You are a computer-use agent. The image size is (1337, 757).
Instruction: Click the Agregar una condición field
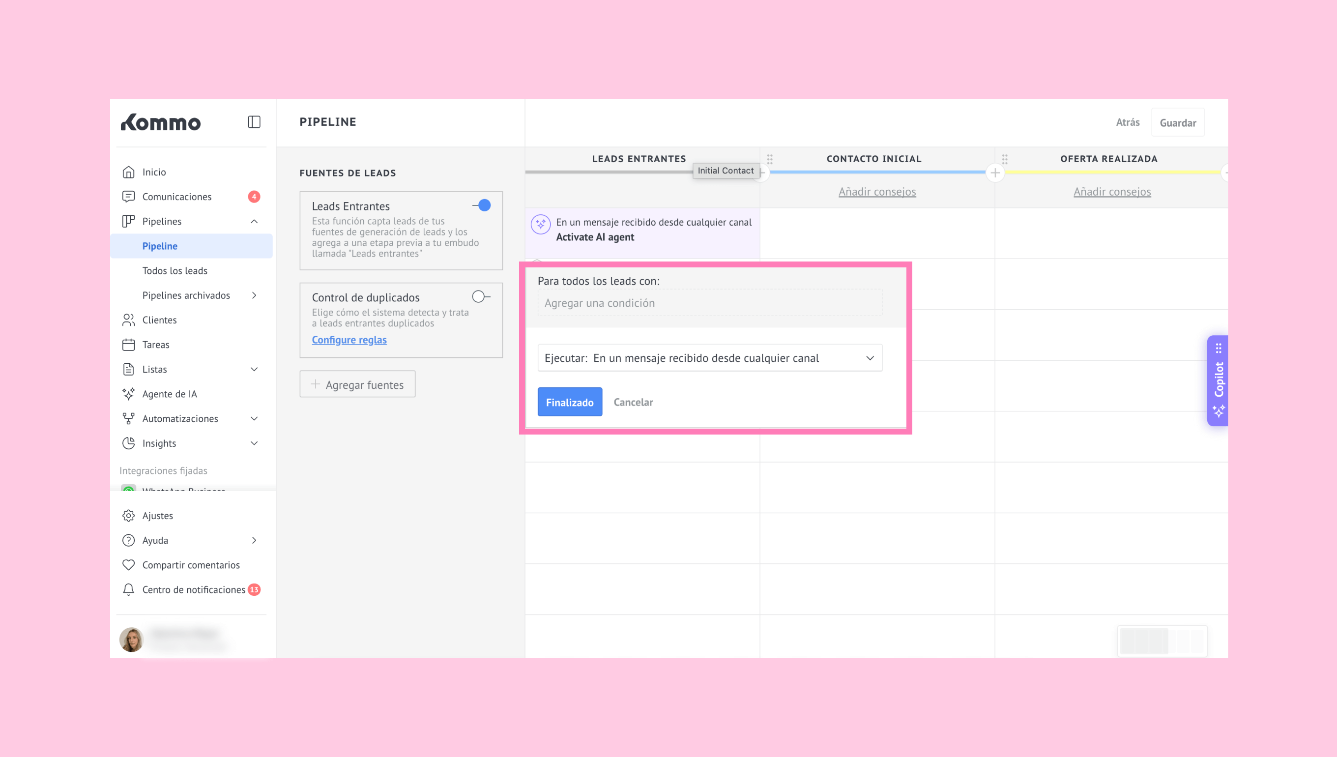click(x=710, y=303)
